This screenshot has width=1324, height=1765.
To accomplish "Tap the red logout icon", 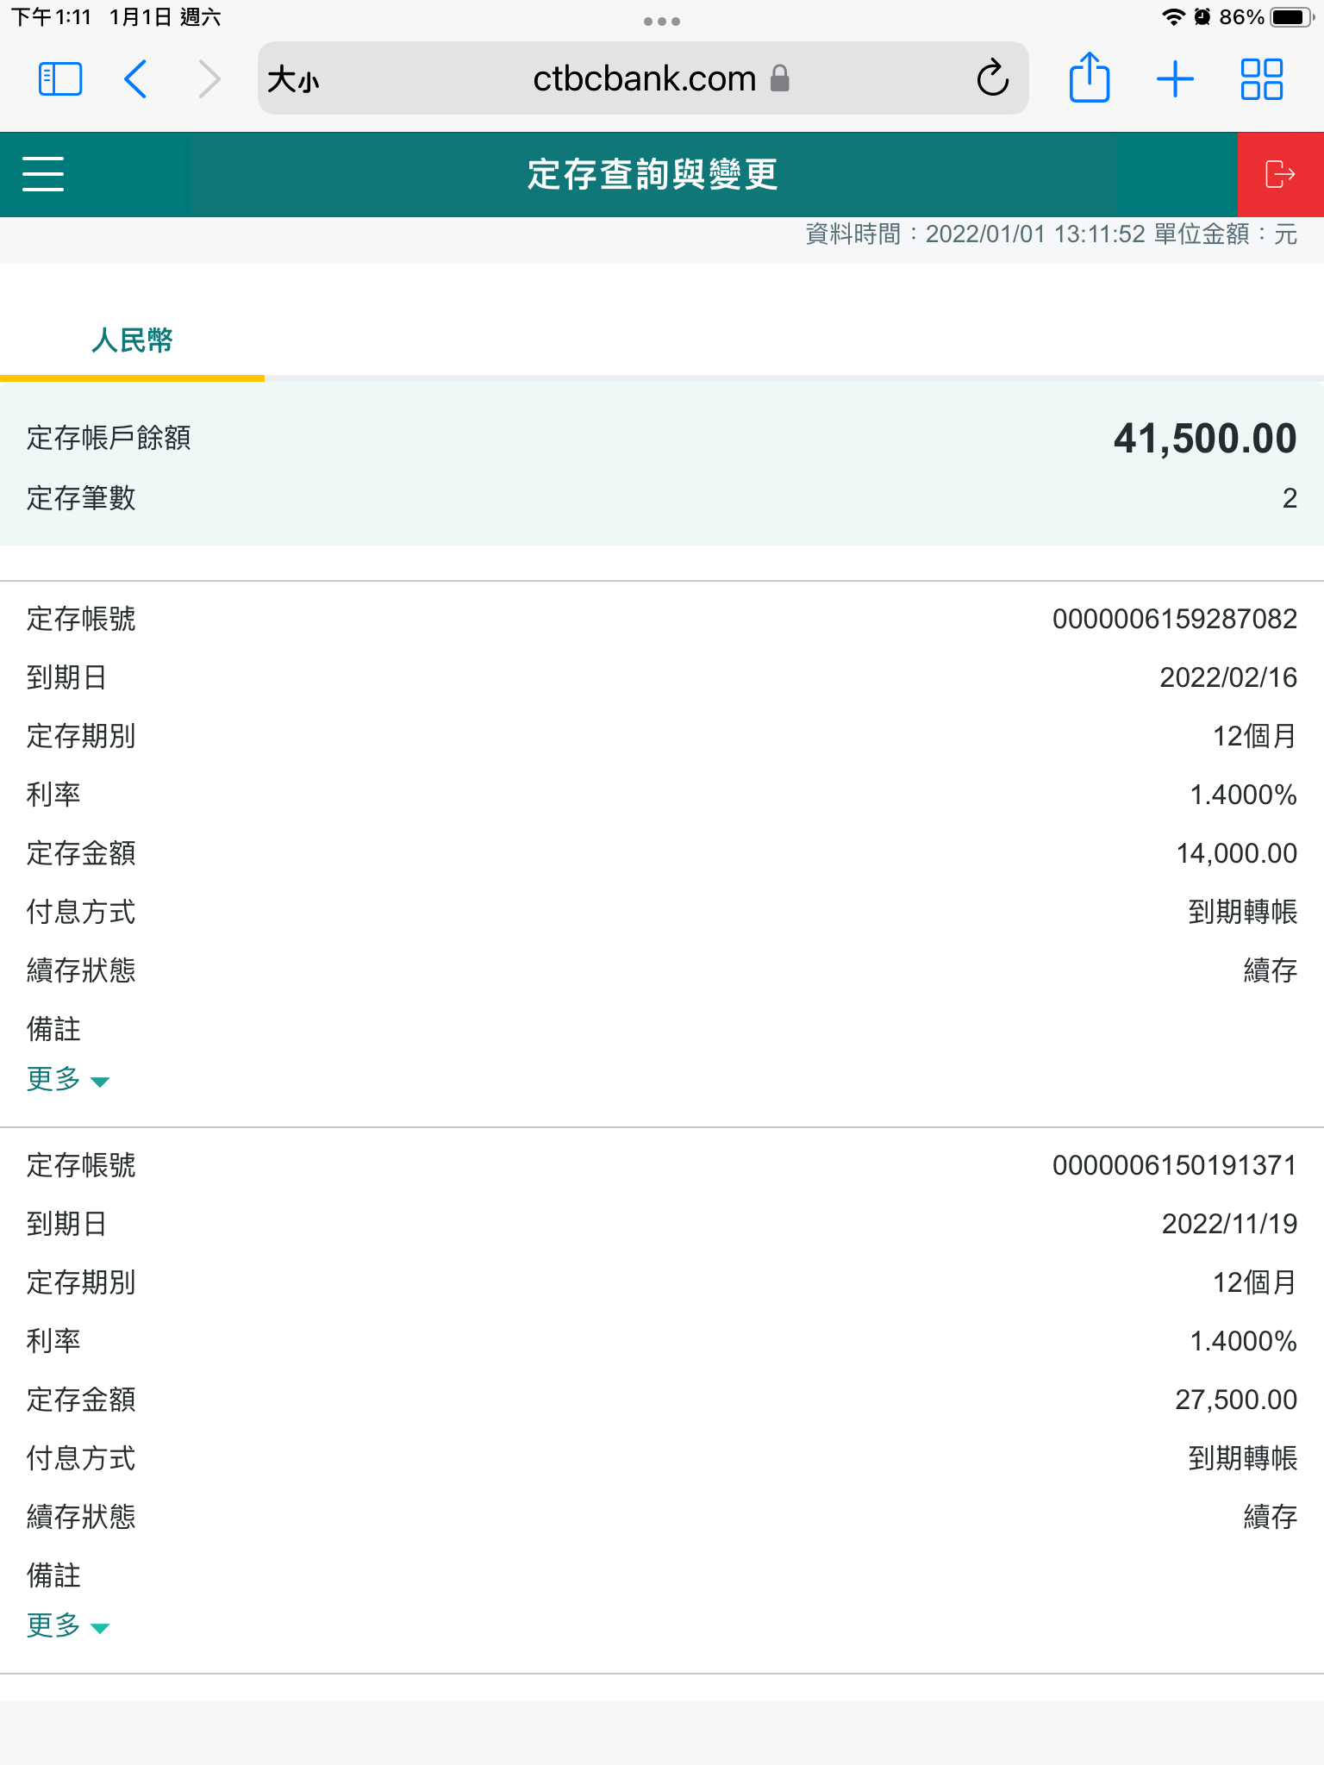I will coord(1280,174).
